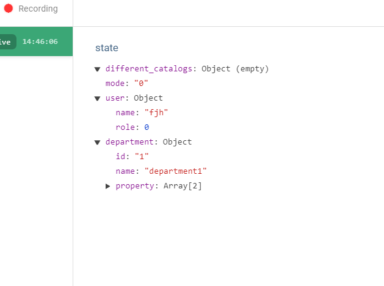
Task: Click the value "department1"
Action: click(x=176, y=171)
